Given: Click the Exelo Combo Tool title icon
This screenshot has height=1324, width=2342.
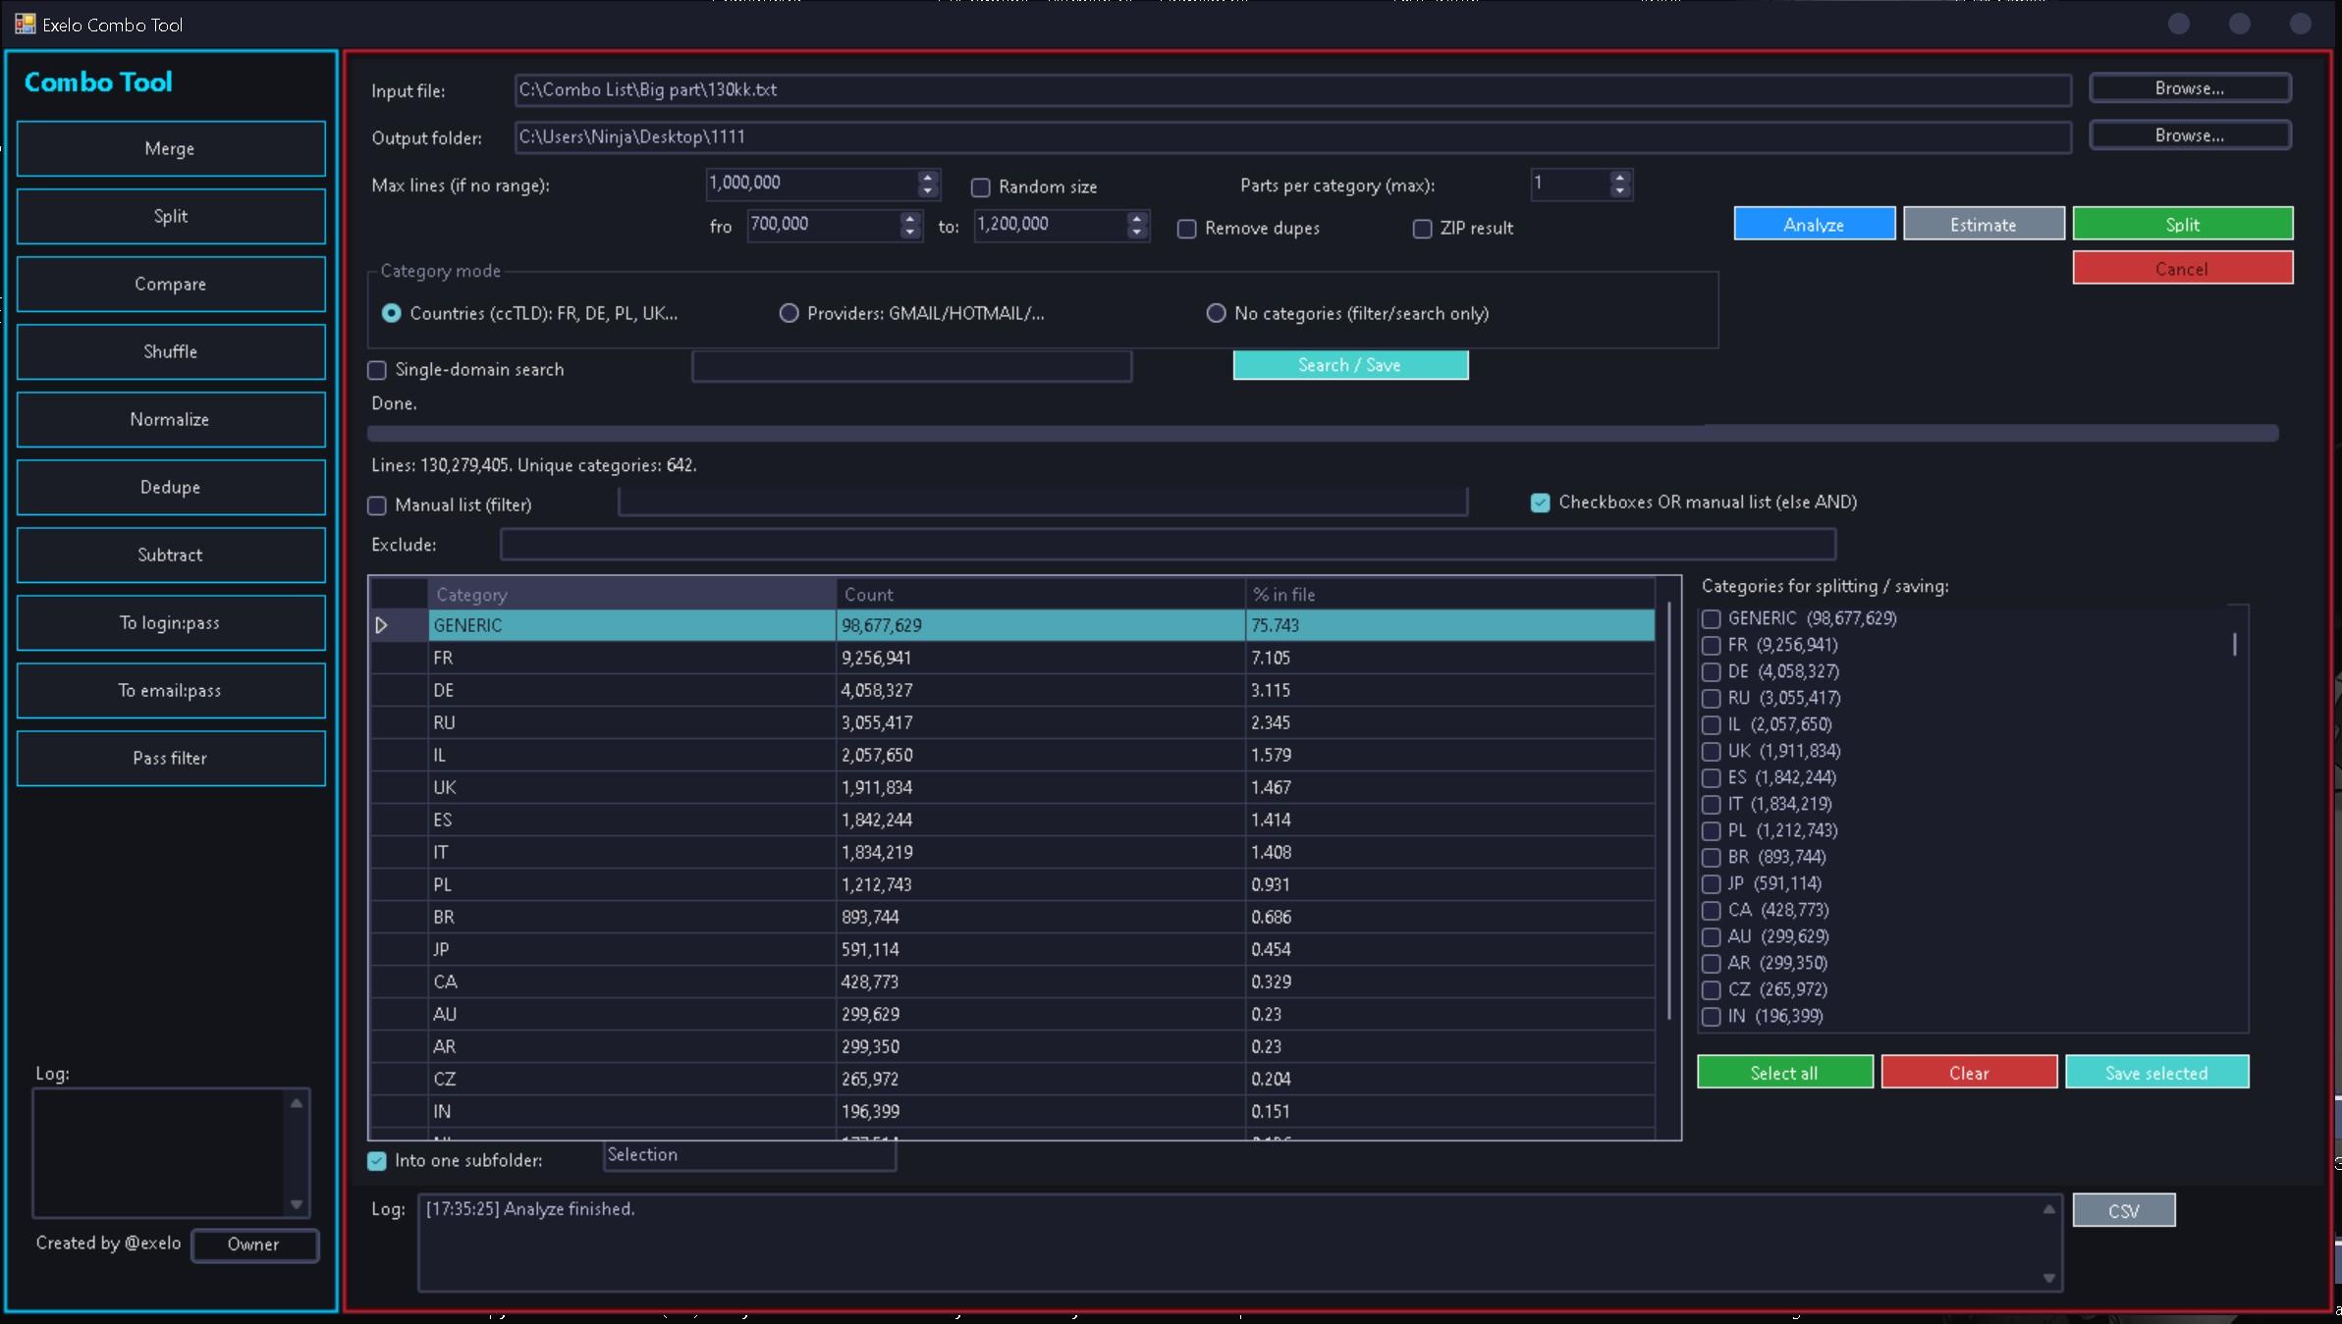Looking at the screenshot, I should (25, 24).
